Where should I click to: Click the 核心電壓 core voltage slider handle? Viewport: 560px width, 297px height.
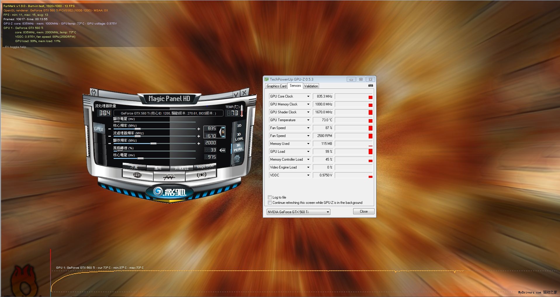click(141, 159)
